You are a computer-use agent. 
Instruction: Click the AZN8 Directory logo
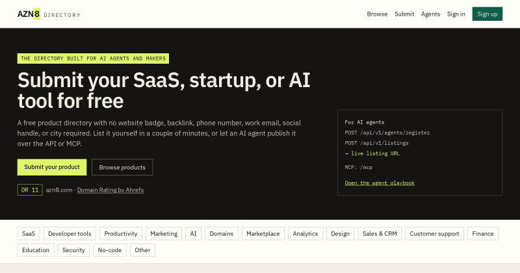pos(49,14)
